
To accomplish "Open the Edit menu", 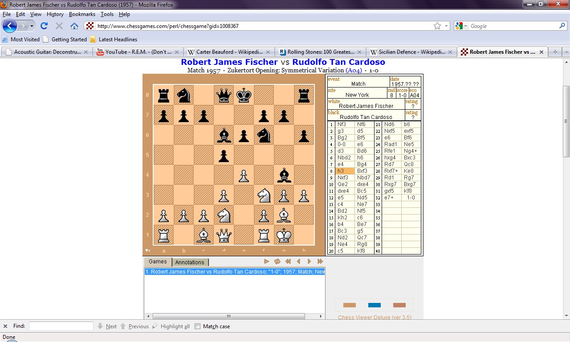I will 20,14.
